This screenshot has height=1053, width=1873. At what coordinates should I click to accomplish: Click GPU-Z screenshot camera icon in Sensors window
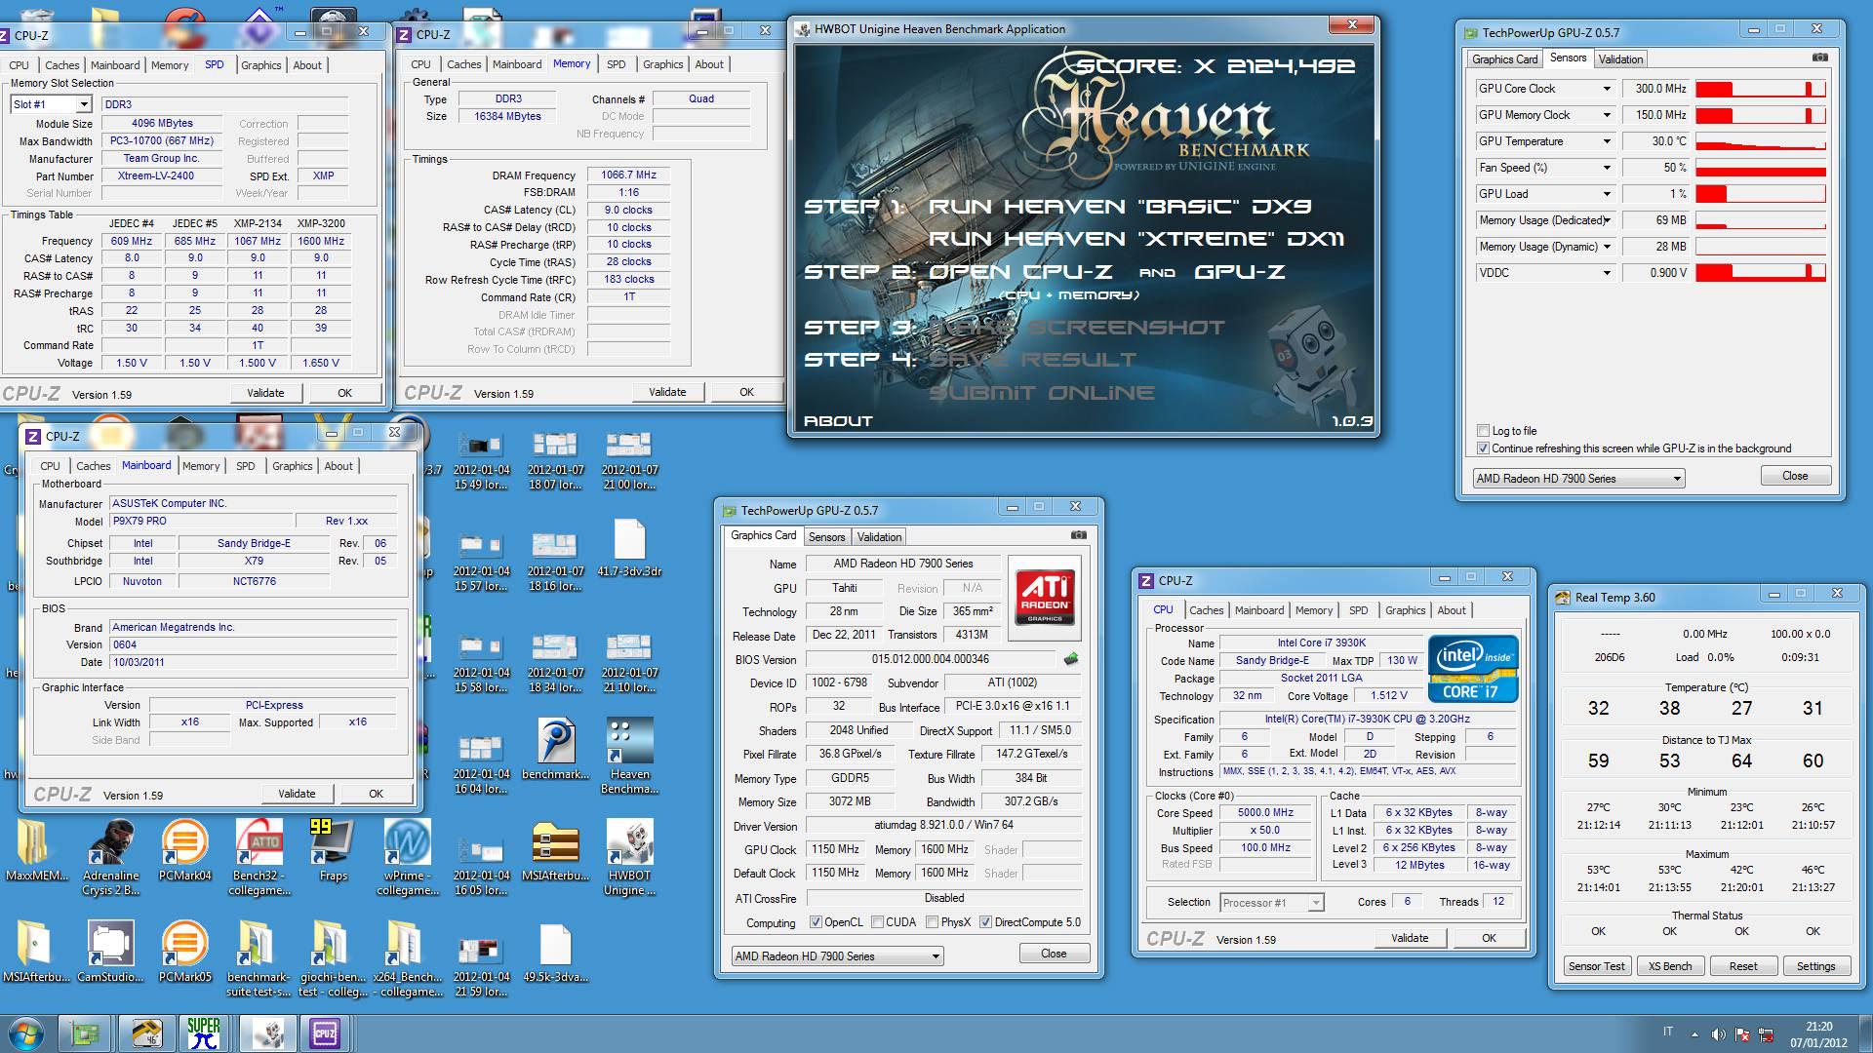pyautogui.click(x=1819, y=58)
